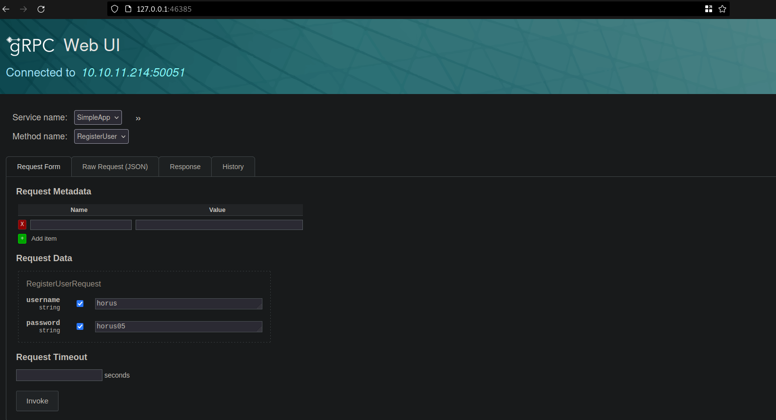
Task: Expand service details with the » arrow
Action: click(138, 118)
